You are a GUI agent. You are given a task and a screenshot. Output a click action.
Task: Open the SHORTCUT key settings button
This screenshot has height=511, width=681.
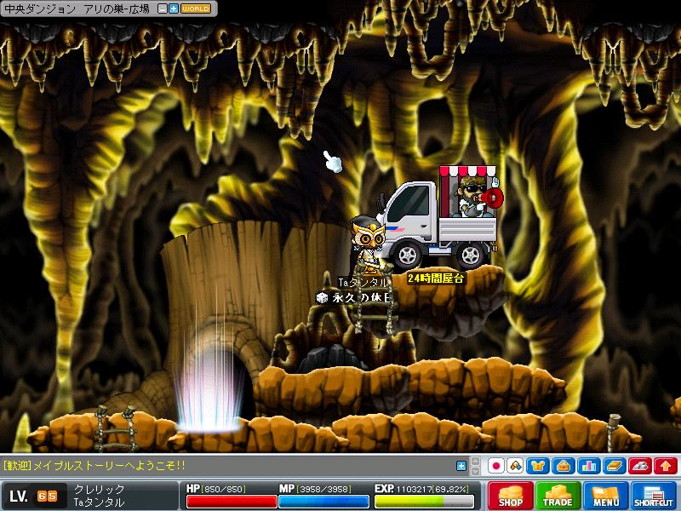point(653,496)
